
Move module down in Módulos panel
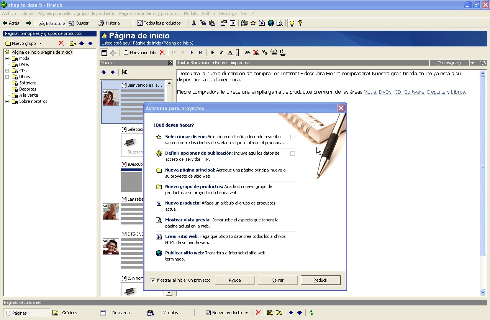113,72
